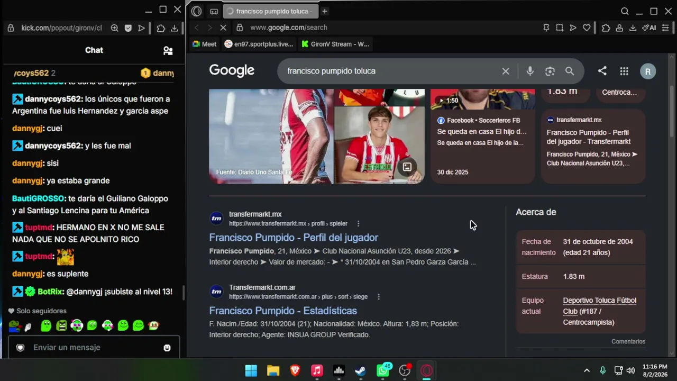Launch Brave from the taskbar

point(295,370)
